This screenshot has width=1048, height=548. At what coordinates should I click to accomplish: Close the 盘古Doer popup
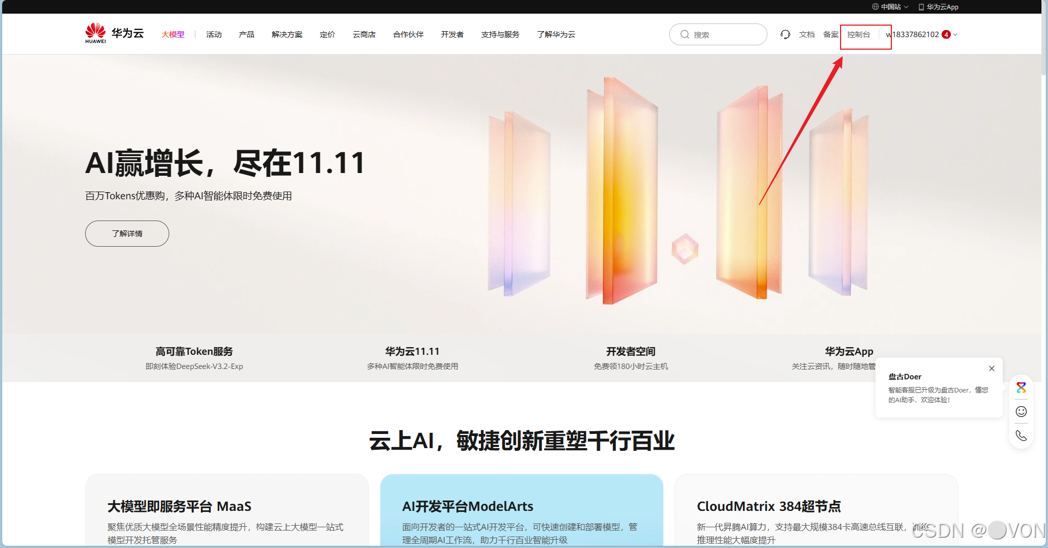(992, 368)
